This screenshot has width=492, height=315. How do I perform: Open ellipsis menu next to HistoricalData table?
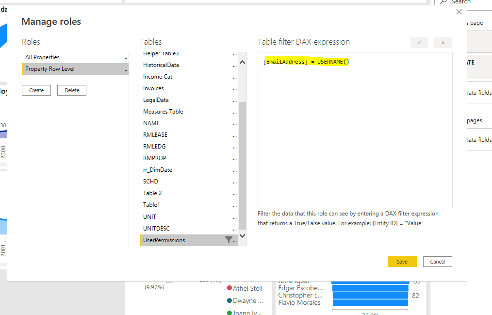(235, 66)
